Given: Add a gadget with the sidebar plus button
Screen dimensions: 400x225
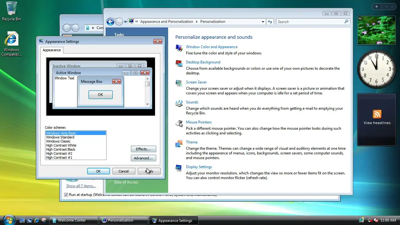Looking at the screenshot, I should (x=377, y=7).
